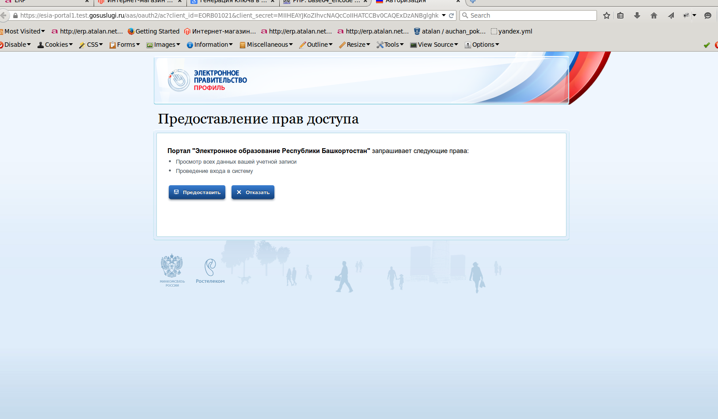Click the paper plane send icon
The image size is (718, 419).
(671, 15)
